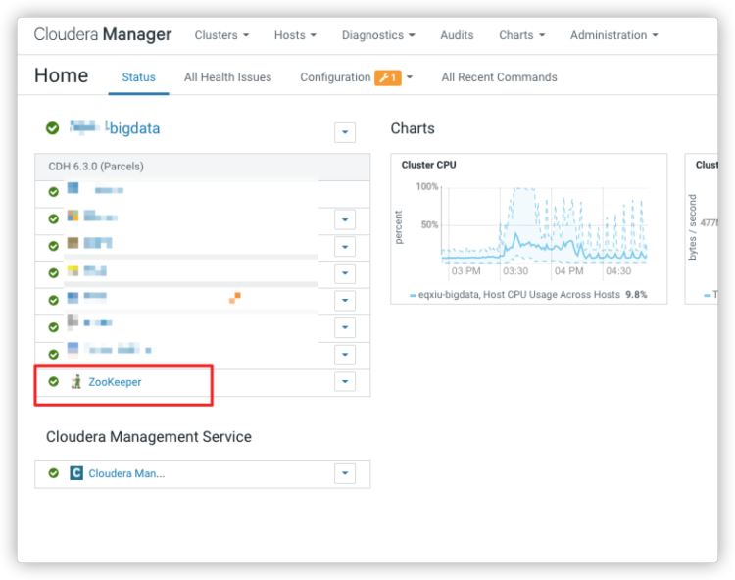
Task: Click the Cloudera Management Service logo icon
Action: tap(75, 473)
